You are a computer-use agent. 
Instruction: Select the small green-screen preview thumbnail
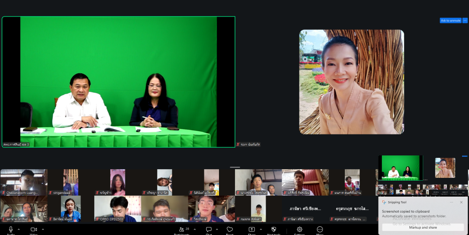pyautogui.click(x=400, y=168)
